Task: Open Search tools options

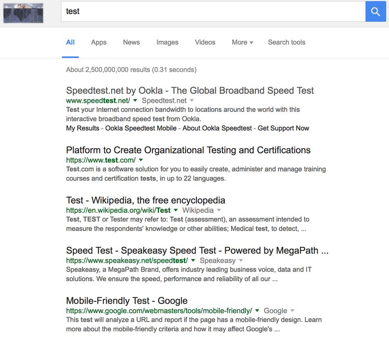Action: [x=287, y=42]
